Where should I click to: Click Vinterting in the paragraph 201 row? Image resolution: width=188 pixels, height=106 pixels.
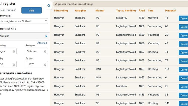(153, 35)
